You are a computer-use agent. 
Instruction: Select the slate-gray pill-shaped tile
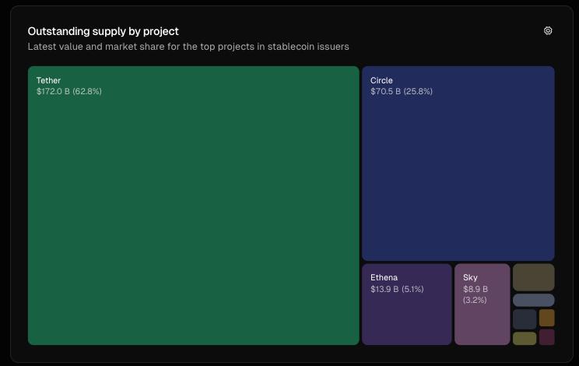coord(533,300)
